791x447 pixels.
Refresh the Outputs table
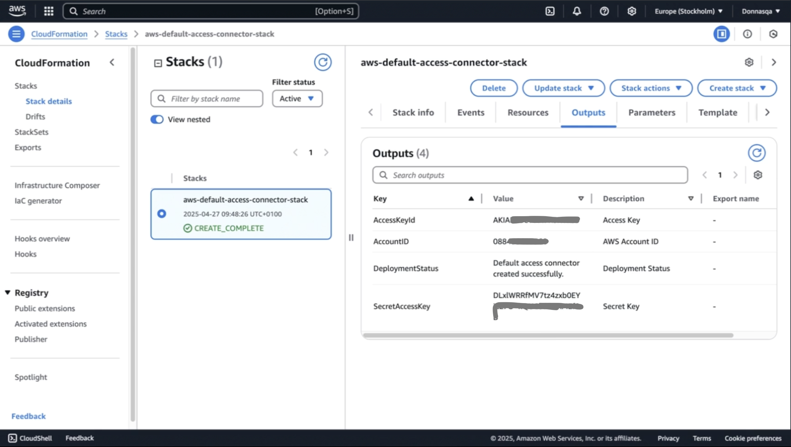[756, 153]
